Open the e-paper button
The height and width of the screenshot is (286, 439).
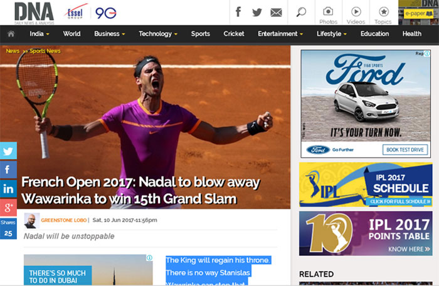coord(419,13)
